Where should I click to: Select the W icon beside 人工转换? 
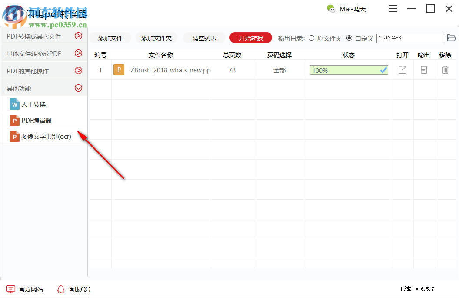[x=14, y=104]
